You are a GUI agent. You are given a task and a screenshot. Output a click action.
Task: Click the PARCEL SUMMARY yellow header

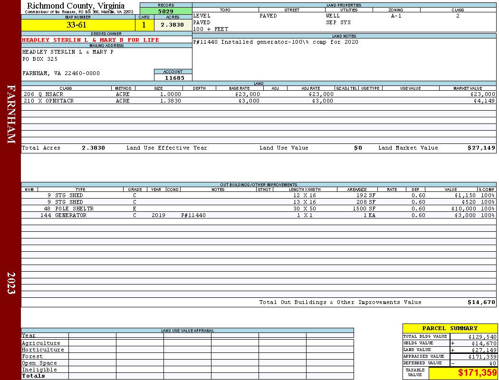point(450,329)
